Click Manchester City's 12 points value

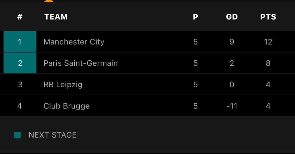268,42
